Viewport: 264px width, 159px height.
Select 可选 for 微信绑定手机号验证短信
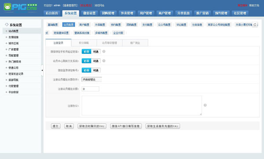(x=96, y=52)
